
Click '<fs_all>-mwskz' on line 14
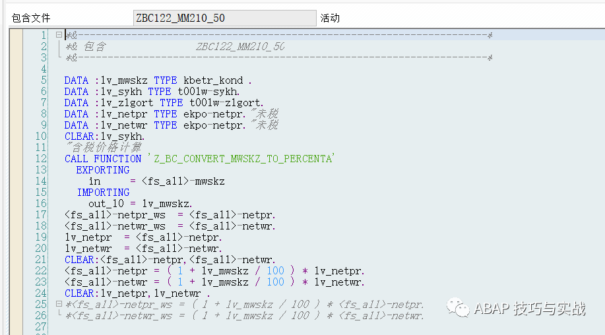point(183,181)
